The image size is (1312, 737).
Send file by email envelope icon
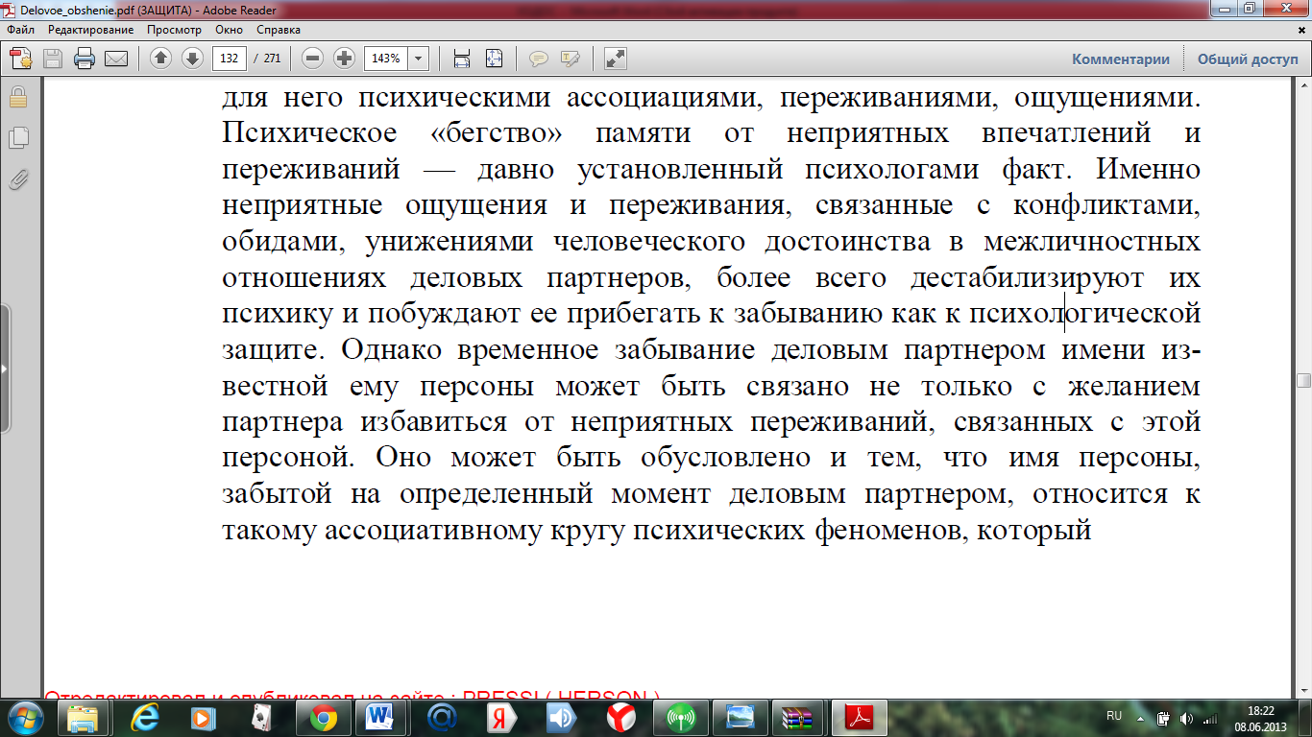(116, 59)
